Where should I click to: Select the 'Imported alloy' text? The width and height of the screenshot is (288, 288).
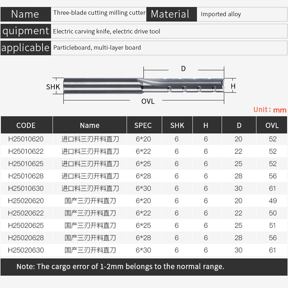point(221,14)
